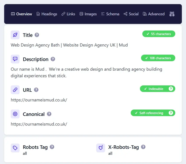The height and width of the screenshot is (164, 186).
Task: Show help for Description field
Action: (53, 59)
